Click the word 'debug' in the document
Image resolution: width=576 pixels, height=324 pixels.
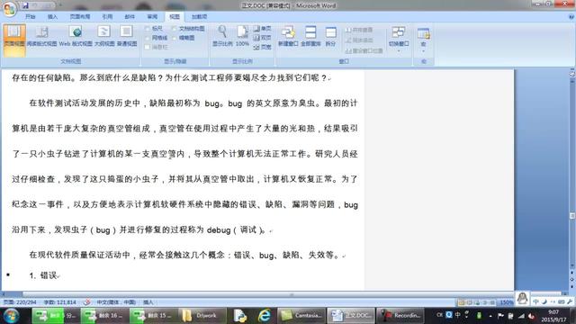tap(218, 230)
